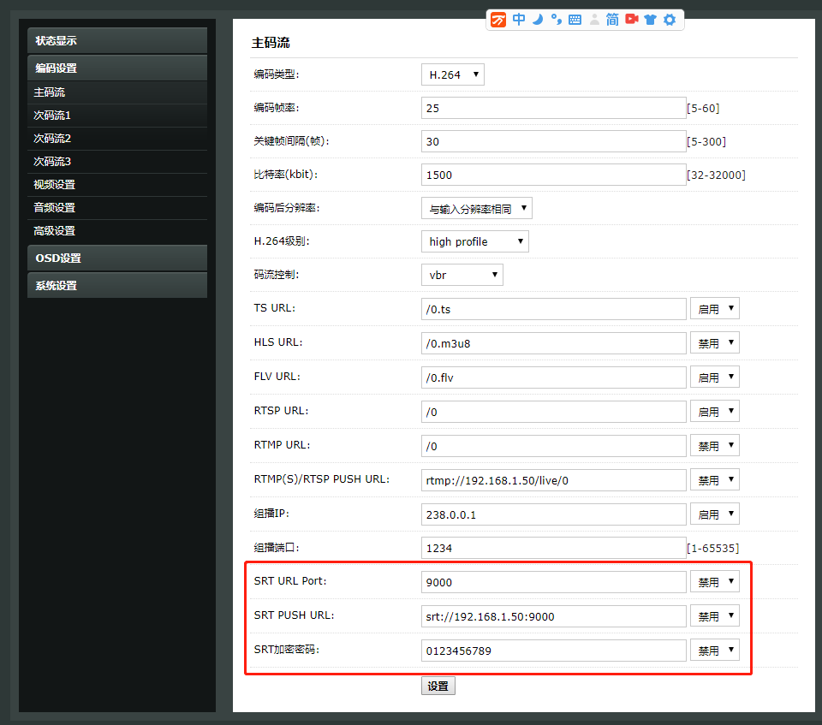
Task: Toggle the 中 Chinese input mode icon
Action: click(x=519, y=20)
